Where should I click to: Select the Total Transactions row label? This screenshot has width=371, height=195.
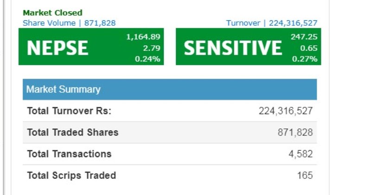(69, 154)
